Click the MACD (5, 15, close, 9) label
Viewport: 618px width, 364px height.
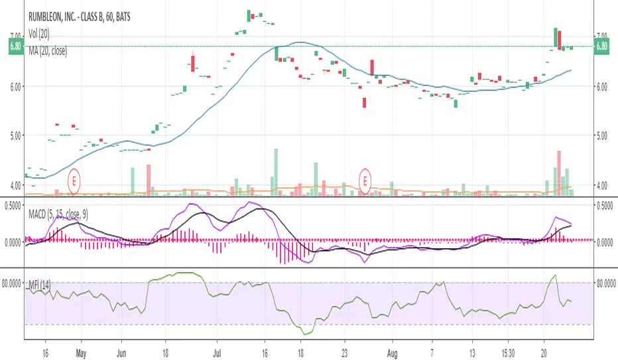coord(58,214)
